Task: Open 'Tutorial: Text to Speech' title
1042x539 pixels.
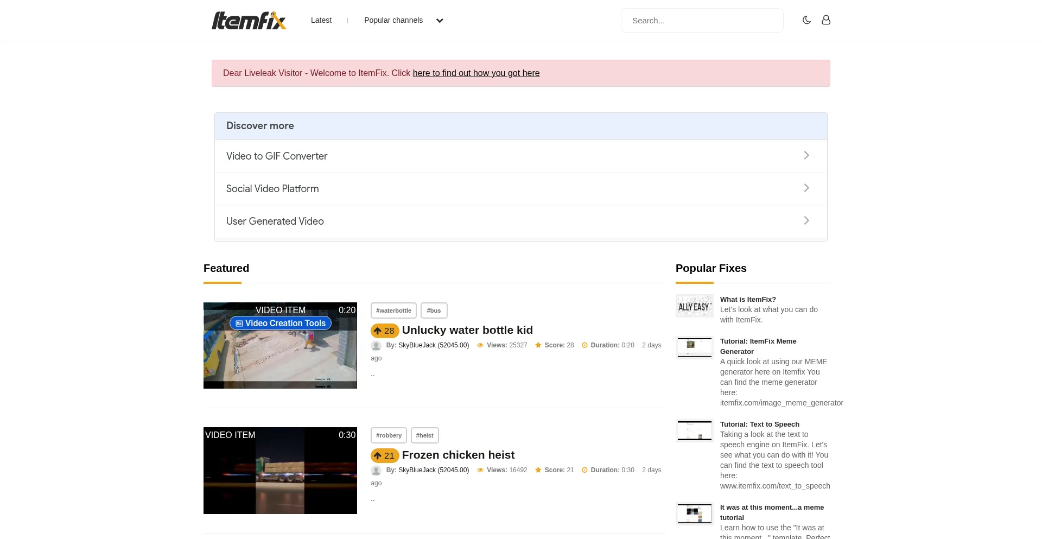Action: coord(760,424)
